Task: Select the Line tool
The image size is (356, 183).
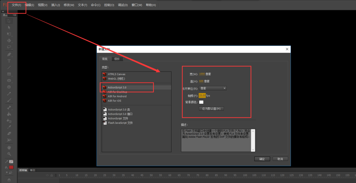Action: [9, 67]
